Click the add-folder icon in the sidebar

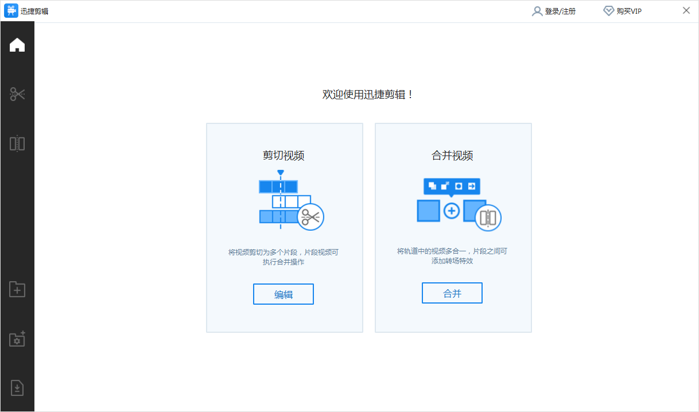(x=17, y=289)
